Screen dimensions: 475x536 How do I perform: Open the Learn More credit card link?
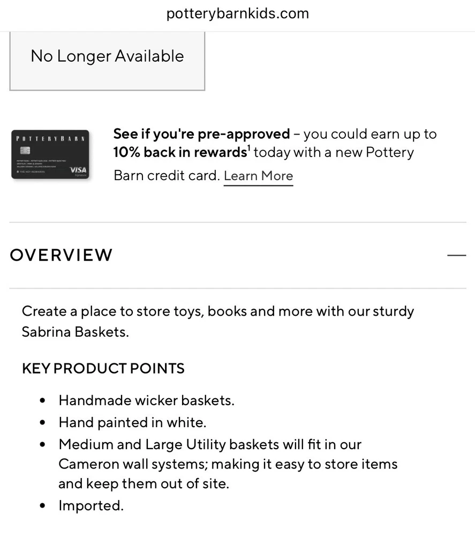tap(258, 176)
